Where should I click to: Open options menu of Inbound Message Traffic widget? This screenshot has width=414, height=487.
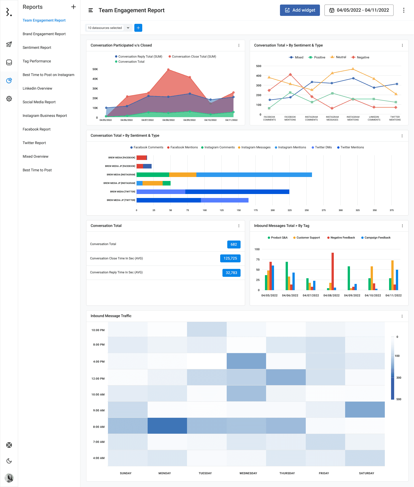click(402, 316)
